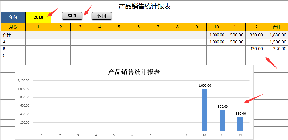Select the 500.00 cell in the 合计 row

(236, 35)
